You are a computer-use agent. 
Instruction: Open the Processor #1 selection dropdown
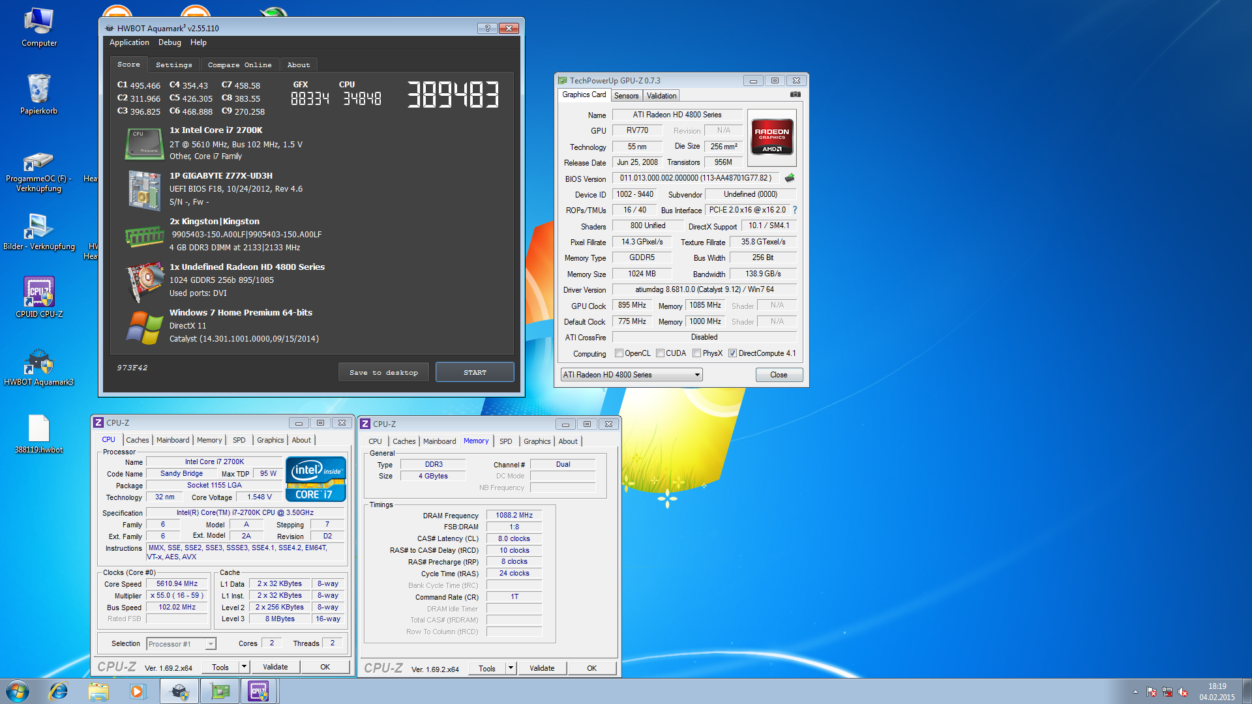(181, 644)
